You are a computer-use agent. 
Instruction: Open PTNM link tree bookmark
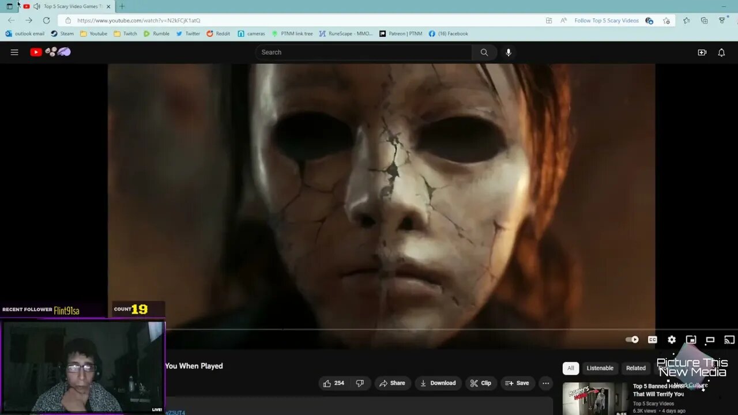[292, 33]
